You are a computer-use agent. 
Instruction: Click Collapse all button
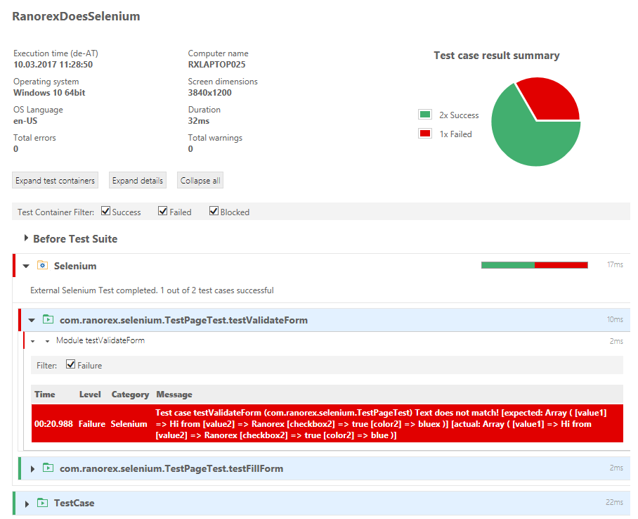pyautogui.click(x=200, y=181)
